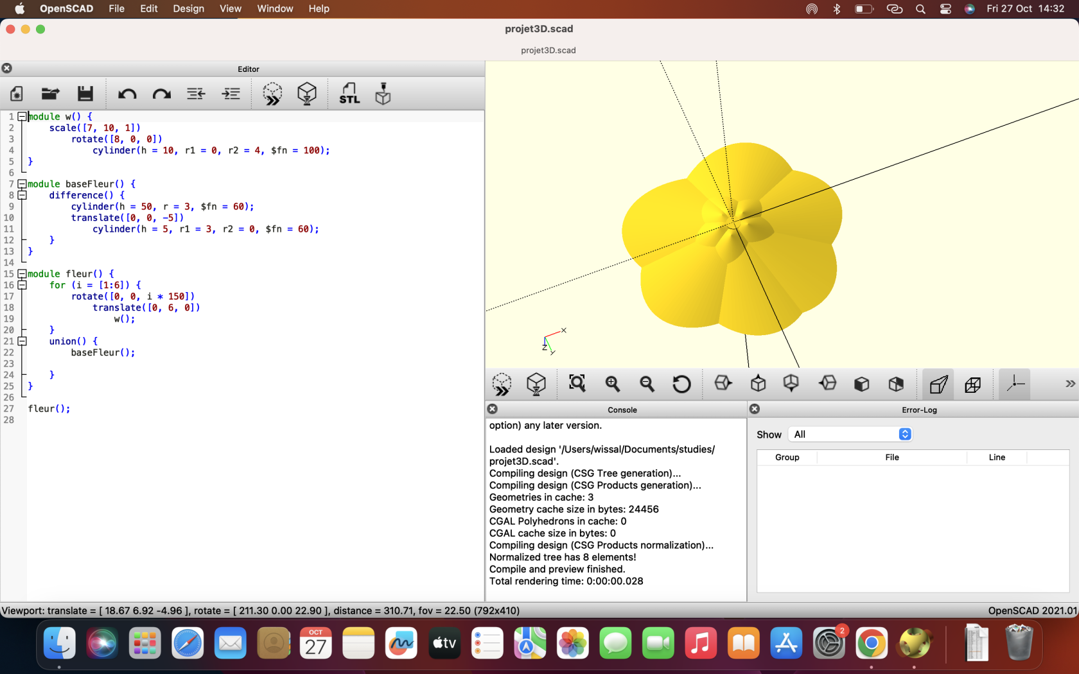1079x674 pixels.
Task: Open Finder from the Dock
Action: pos(59,643)
